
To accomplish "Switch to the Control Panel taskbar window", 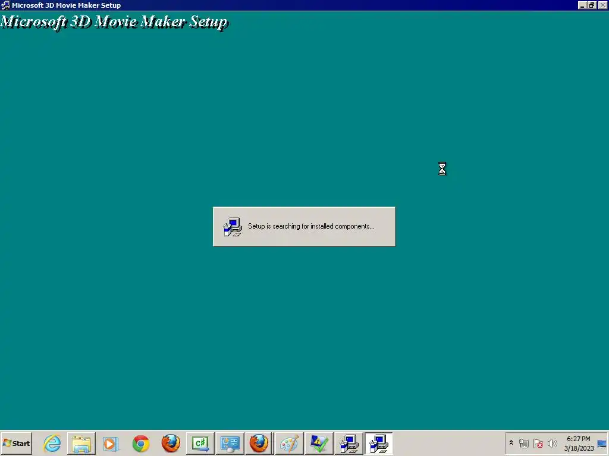I will [230, 443].
